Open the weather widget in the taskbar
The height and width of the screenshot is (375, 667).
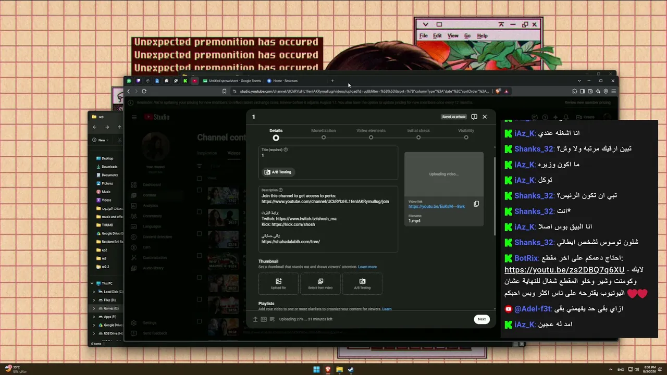(x=16, y=369)
